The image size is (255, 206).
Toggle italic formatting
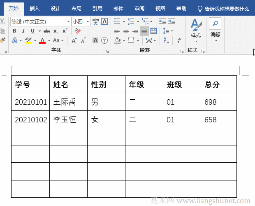23,31
